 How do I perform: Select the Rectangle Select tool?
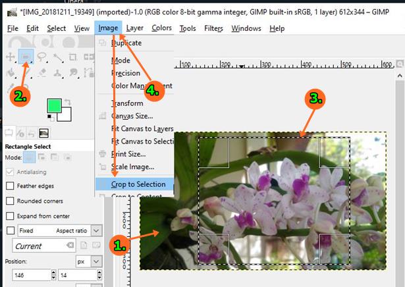pos(26,57)
